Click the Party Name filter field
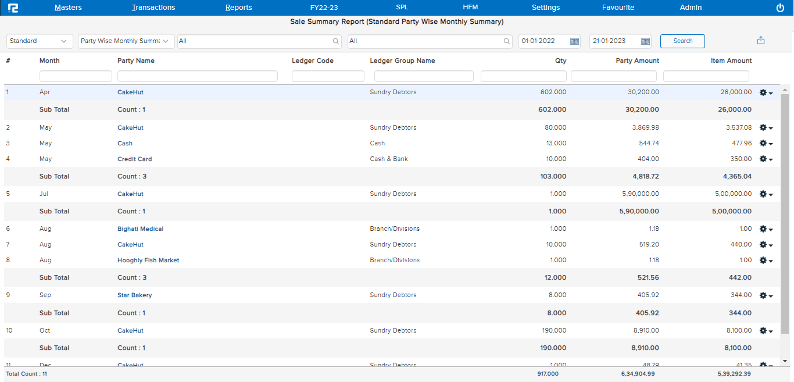Viewport: 794px width, 382px height. click(197, 76)
